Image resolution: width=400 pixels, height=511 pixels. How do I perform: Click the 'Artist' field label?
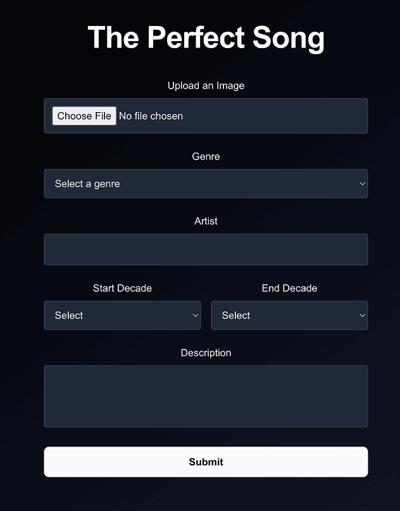(x=206, y=221)
